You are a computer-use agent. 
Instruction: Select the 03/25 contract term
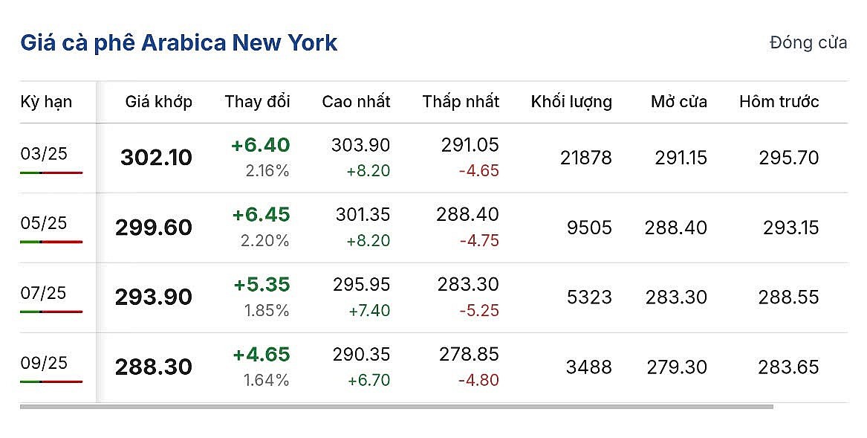(x=44, y=154)
